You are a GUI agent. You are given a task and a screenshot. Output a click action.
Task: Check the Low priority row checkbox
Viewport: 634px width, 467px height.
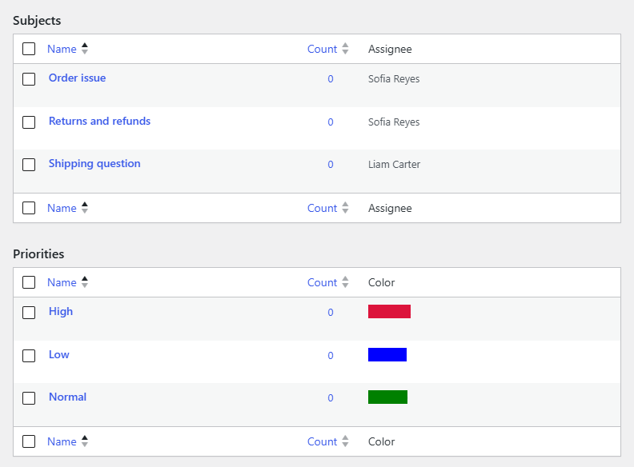coord(29,356)
